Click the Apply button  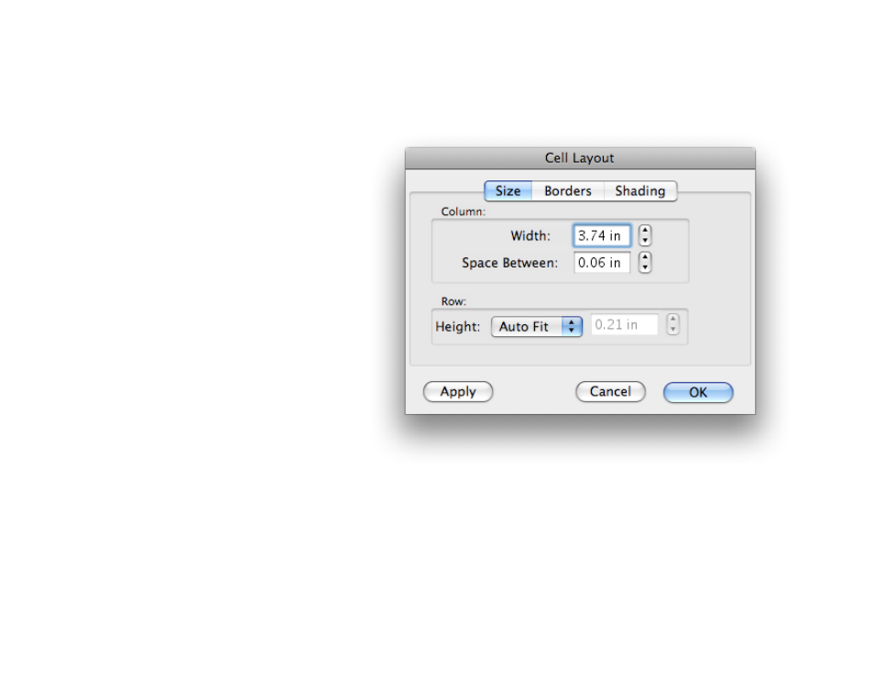click(x=458, y=392)
